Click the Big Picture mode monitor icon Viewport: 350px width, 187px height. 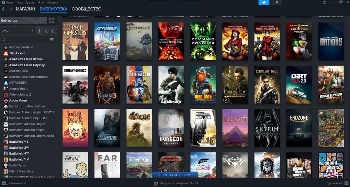324,2
